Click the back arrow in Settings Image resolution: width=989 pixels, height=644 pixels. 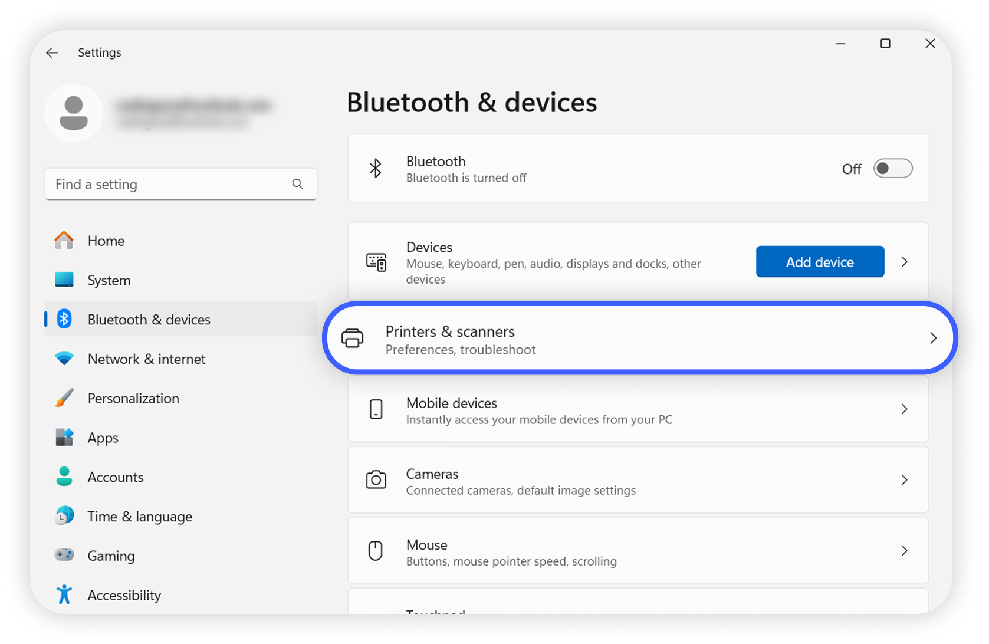pos(52,52)
